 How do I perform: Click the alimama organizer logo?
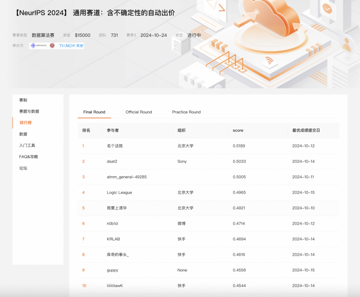(x=38, y=45)
